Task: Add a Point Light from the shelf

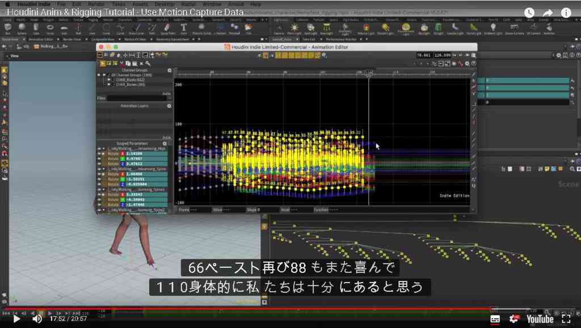Action: [x=294, y=28]
